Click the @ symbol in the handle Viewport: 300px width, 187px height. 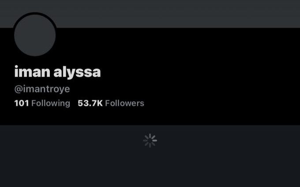click(x=19, y=89)
